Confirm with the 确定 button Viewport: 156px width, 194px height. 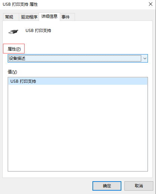[107, 186]
